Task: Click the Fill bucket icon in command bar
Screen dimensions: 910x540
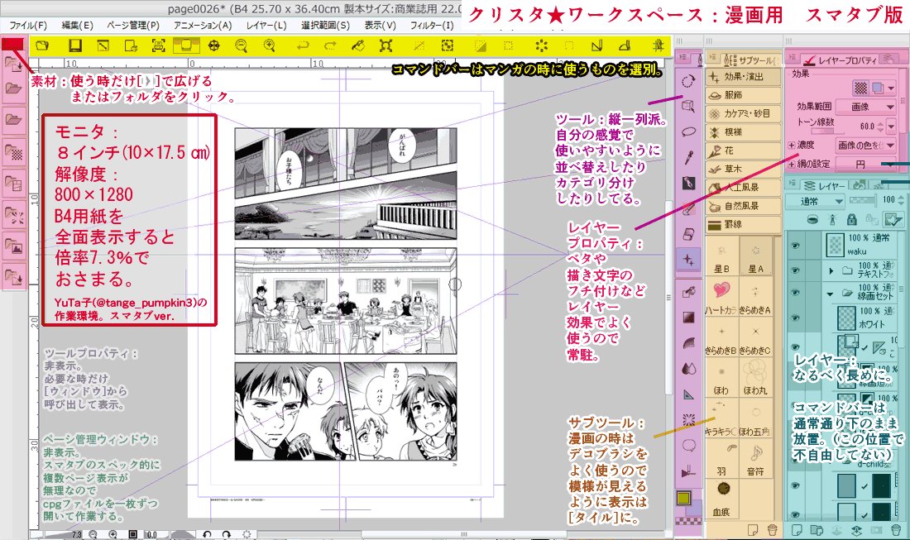Action: pyautogui.click(x=358, y=45)
